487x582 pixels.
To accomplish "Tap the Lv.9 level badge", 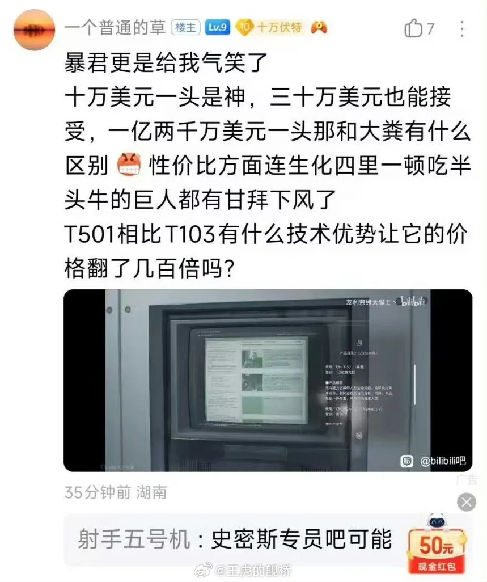I will 217,27.
